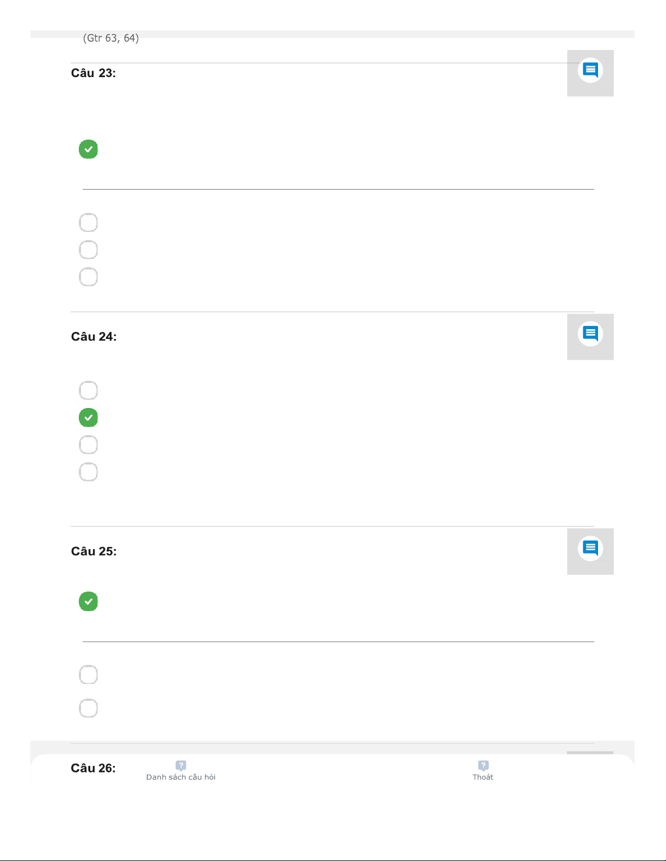Click question mark icon above Thoát
Image resolution: width=666 pixels, height=861 pixels.
pyautogui.click(x=483, y=765)
